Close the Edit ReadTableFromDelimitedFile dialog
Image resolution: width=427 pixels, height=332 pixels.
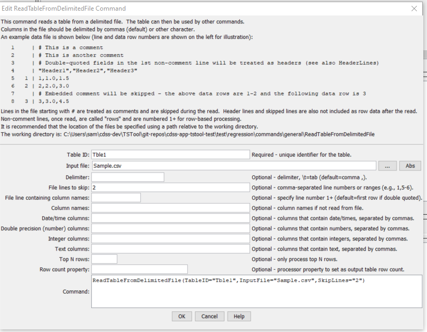(x=414, y=9)
